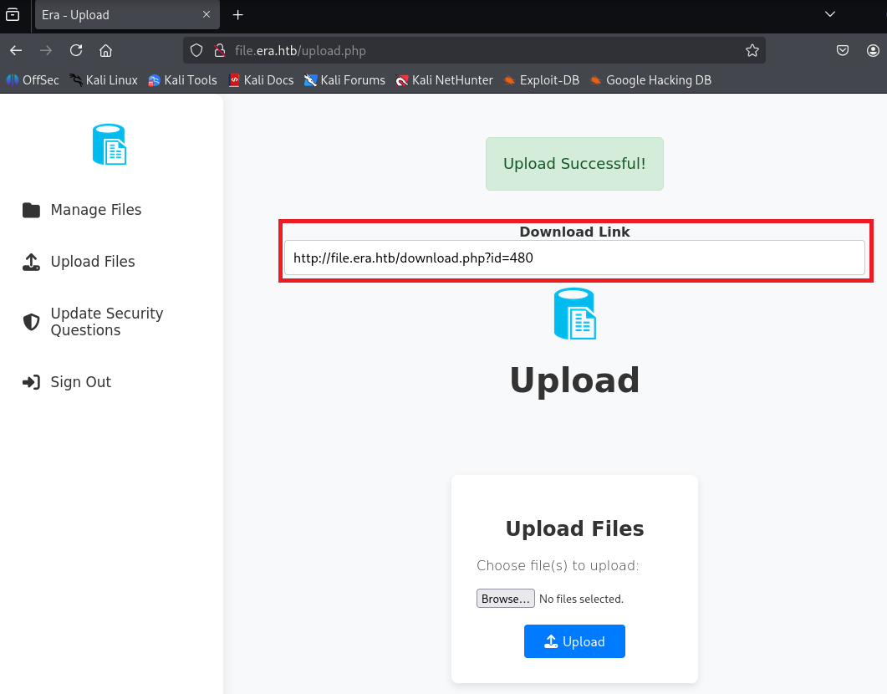Screen dimensions: 887x694
Task: Click Browse to choose files
Action: (x=505, y=599)
